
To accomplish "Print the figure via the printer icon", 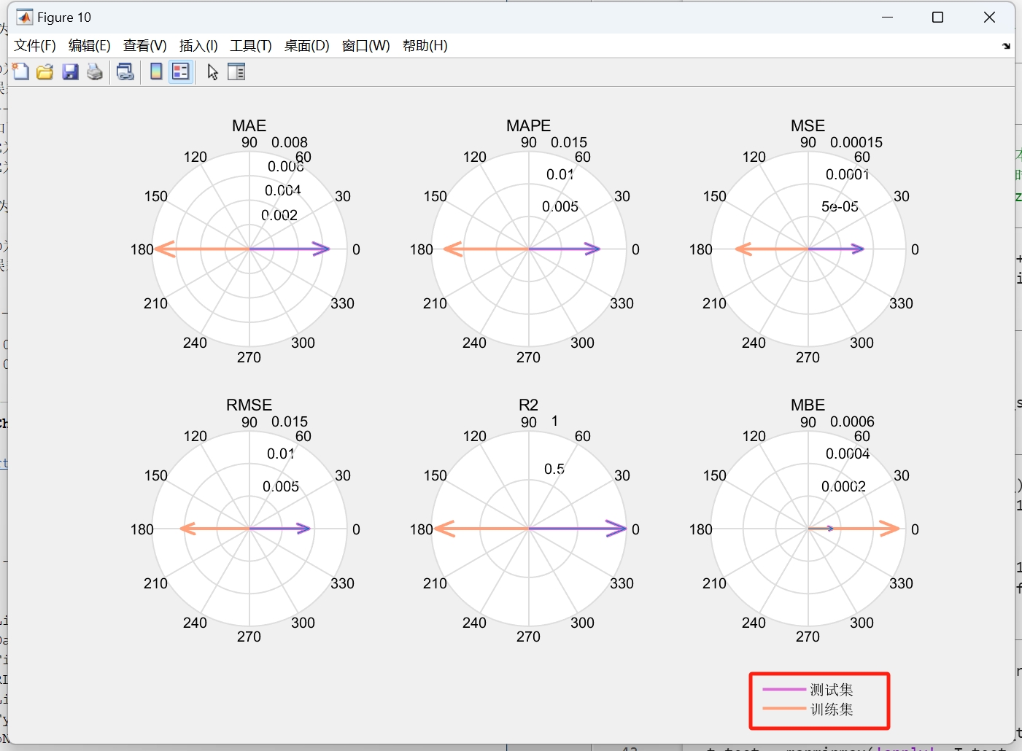I will [94, 71].
